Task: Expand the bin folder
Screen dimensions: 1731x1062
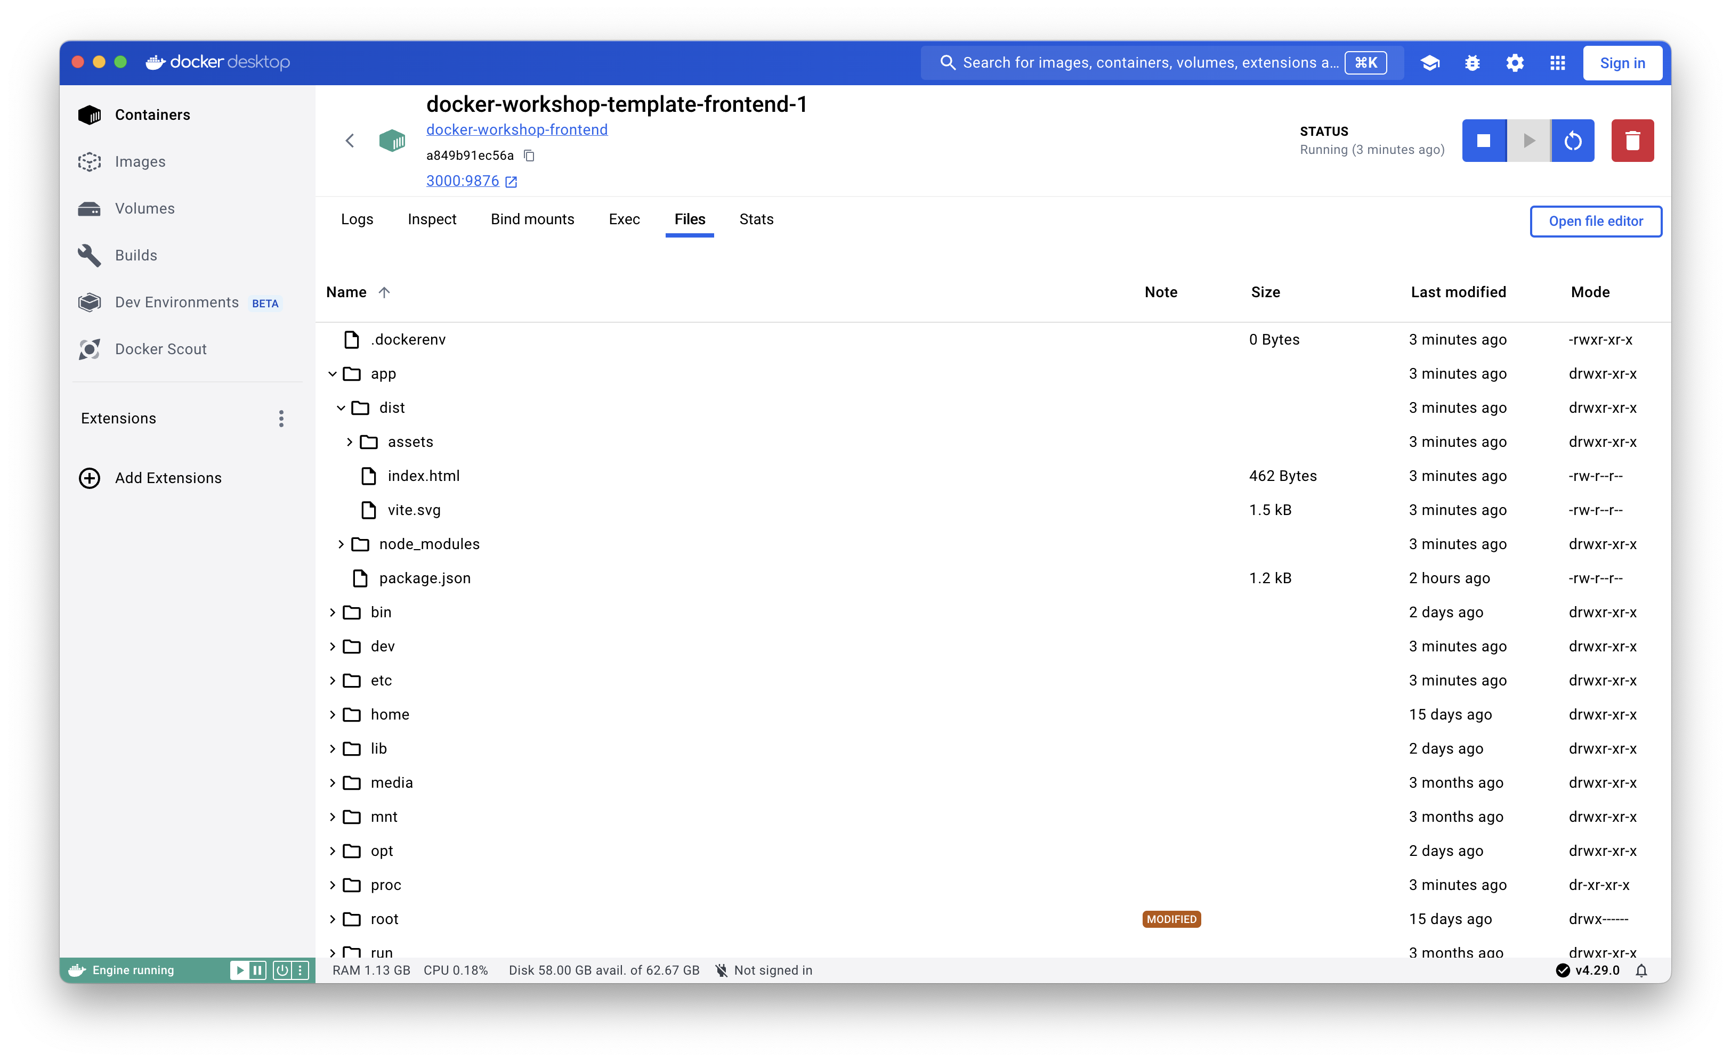Action: tap(333, 612)
